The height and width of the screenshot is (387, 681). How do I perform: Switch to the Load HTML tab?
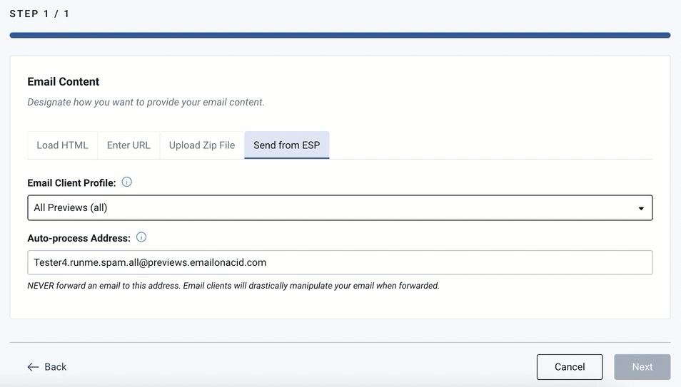(63, 145)
